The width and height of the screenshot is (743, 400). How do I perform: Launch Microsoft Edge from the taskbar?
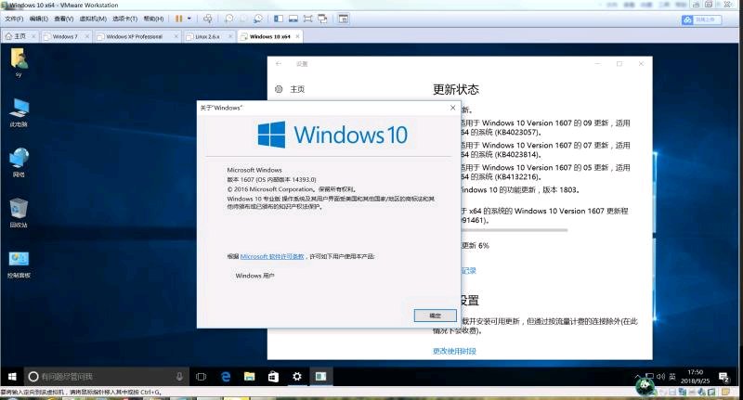click(x=226, y=377)
